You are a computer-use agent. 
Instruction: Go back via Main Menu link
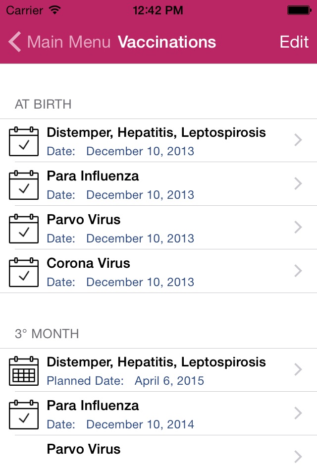(x=69, y=42)
